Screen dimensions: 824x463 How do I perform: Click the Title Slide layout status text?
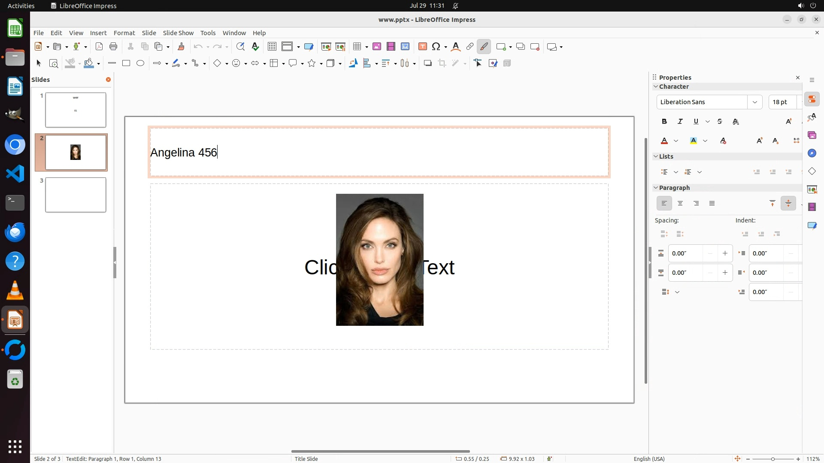tap(306, 459)
